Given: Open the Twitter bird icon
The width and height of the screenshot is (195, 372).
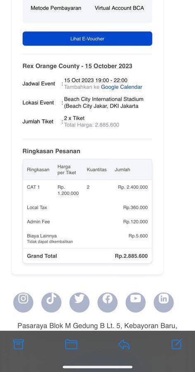Looking at the screenshot, I should [79, 302].
